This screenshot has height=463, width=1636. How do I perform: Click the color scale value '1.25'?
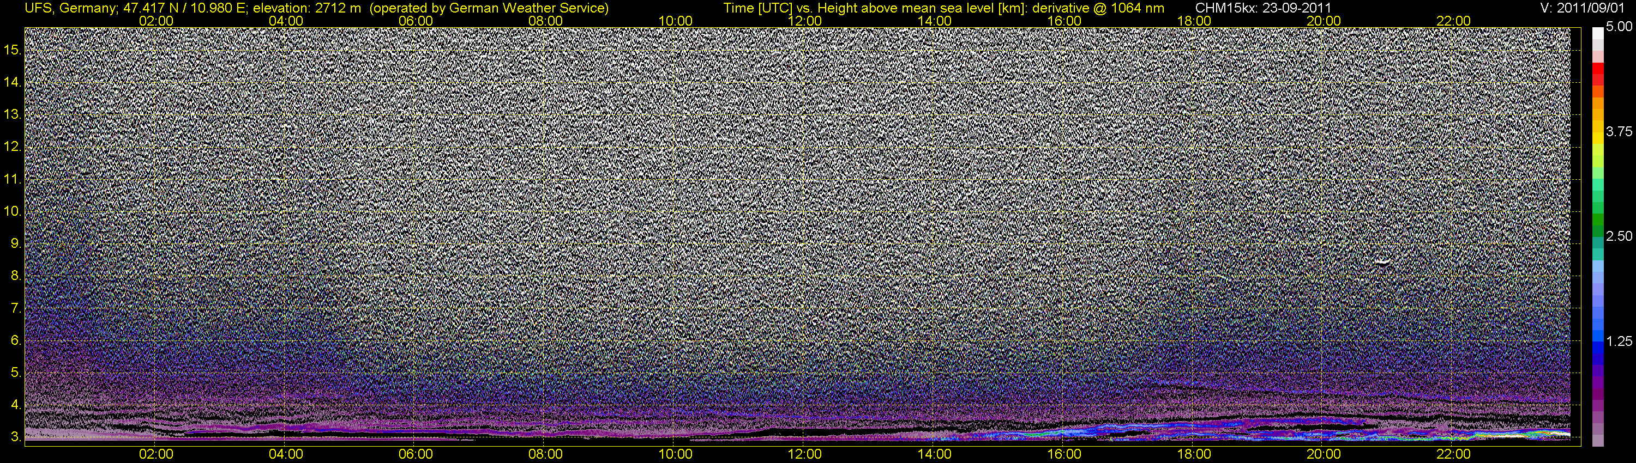click(x=1620, y=341)
